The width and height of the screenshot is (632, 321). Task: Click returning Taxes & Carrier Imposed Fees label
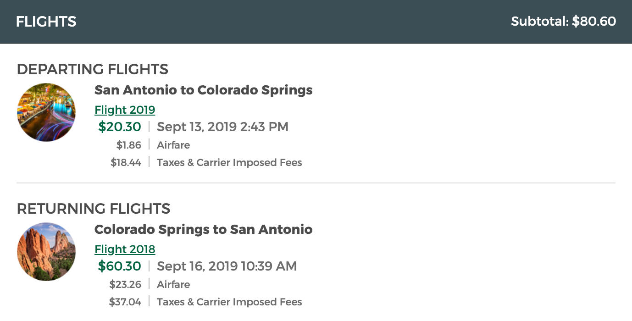click(229, 302)
